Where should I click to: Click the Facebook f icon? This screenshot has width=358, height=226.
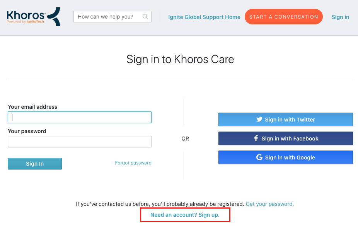pos(256,138)
